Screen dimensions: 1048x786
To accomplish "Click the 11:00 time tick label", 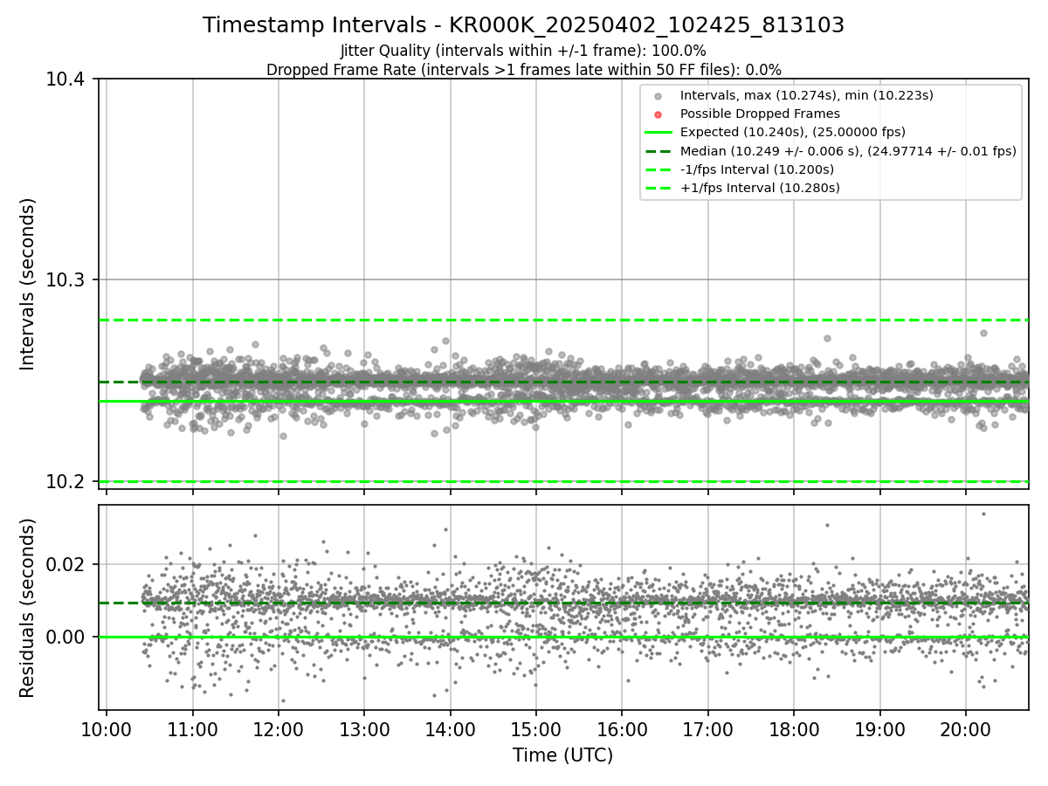I will point(192,730).
